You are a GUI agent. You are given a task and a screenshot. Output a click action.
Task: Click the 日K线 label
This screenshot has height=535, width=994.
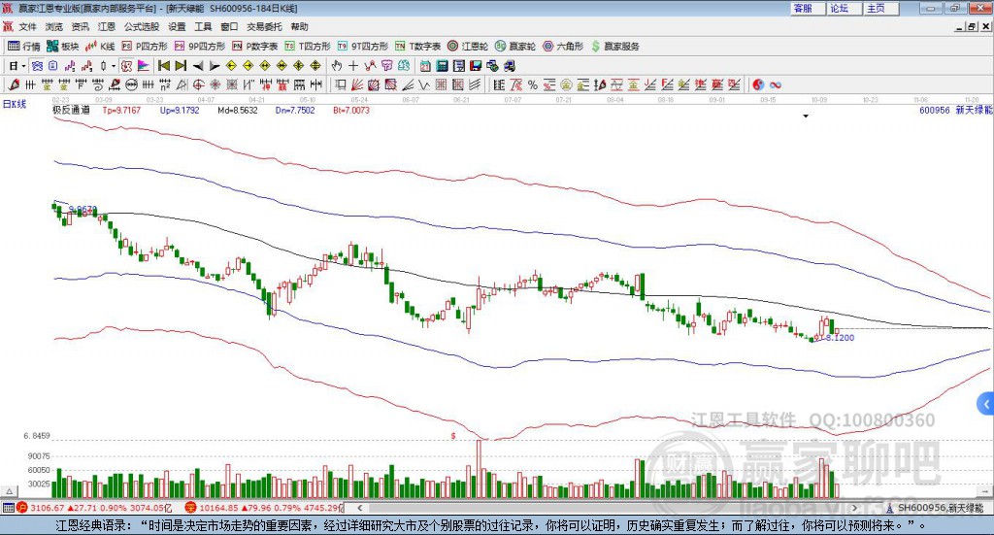pyautogui.click(x=14, y=104)
